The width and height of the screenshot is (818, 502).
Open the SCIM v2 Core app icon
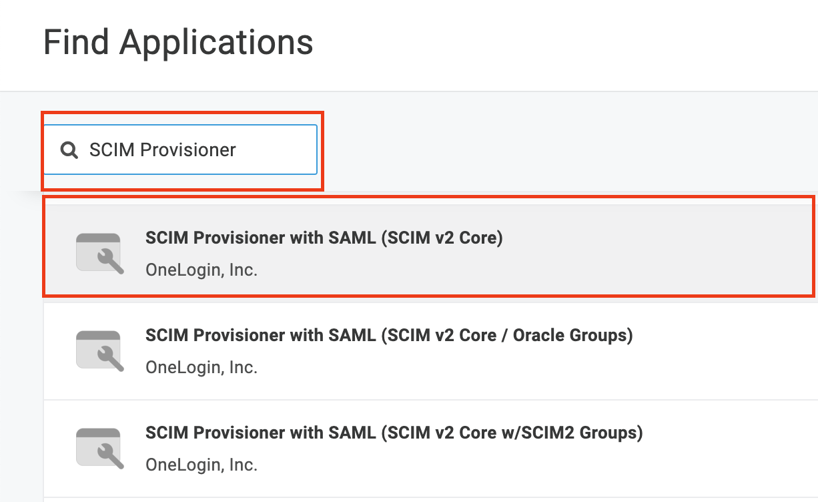99,254
